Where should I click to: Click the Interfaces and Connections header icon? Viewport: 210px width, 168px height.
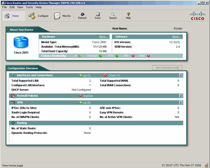point(13,75)
